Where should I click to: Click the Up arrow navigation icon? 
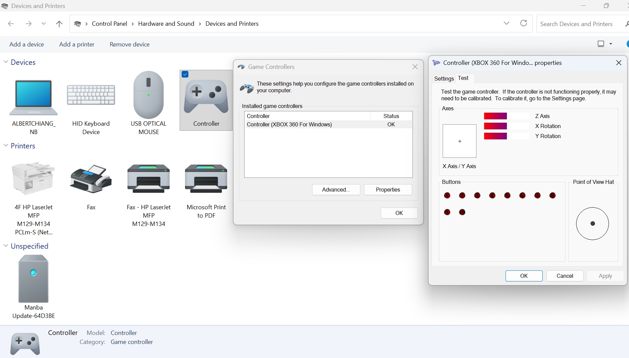click(59, 24)
